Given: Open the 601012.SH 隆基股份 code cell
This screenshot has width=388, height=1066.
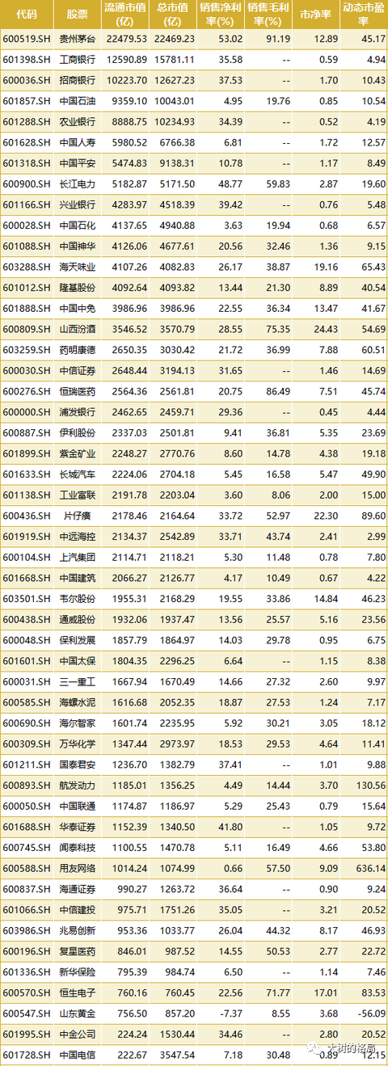Looking at the screenshot, I should pyautogui.click(x=25, y=287).
